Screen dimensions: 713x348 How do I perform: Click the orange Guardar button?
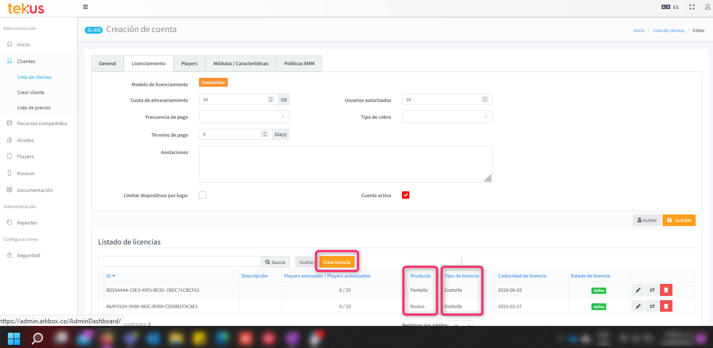(679, 220)
